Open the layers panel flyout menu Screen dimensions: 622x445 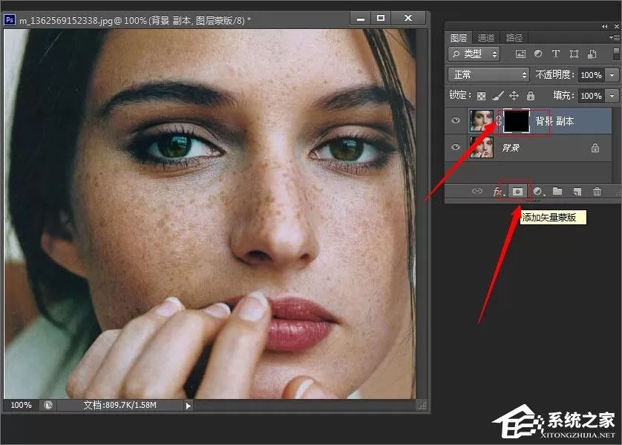point(614,37)
